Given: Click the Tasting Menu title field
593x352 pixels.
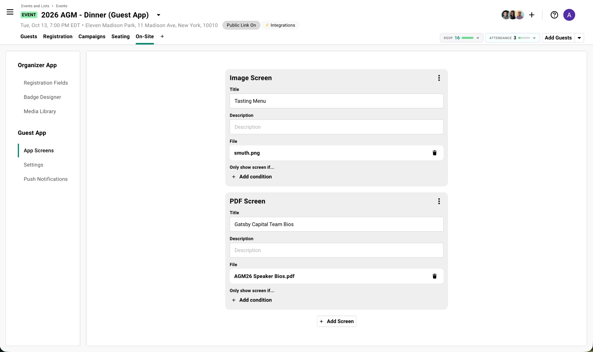Looking at the screenshot, I should [x=337, y=101].
